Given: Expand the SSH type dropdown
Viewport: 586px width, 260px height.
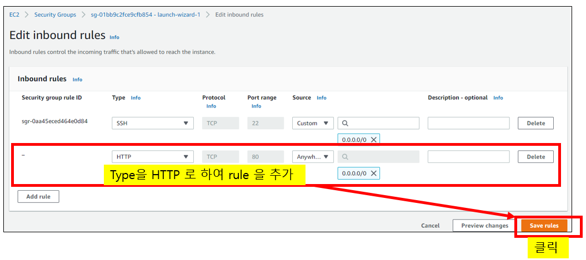Looking at the screenshot, I should pyautogui.click(x=153, y=123).
